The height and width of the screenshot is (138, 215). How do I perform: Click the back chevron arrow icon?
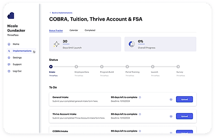pos(50,13)
